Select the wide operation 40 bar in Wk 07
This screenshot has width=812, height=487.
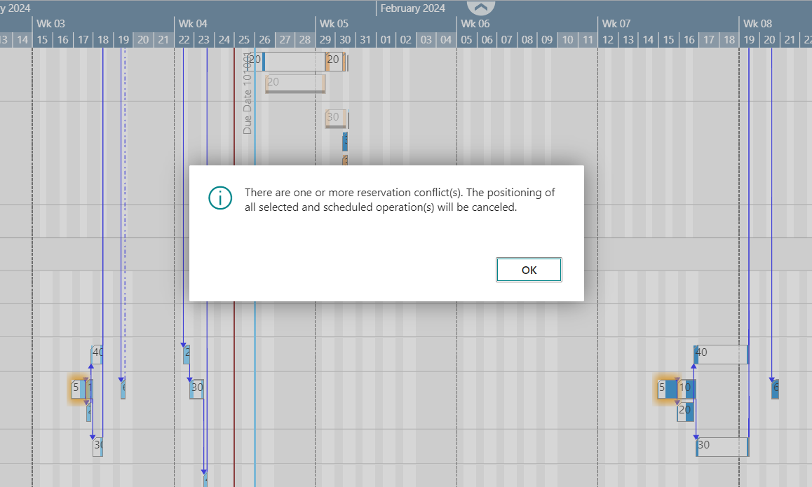722,354
